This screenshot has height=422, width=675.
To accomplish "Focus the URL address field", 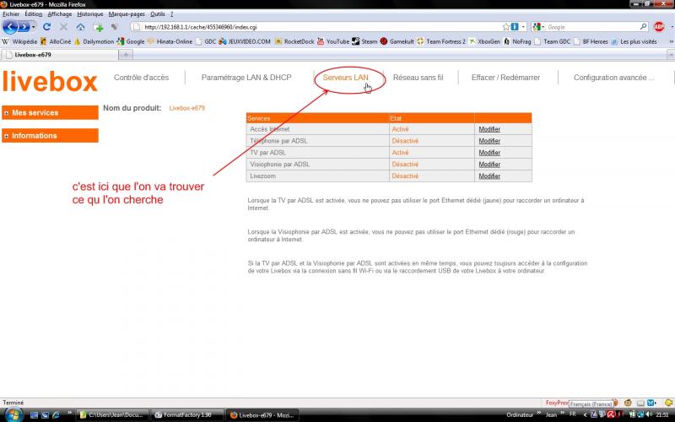I will coord(321,27).
